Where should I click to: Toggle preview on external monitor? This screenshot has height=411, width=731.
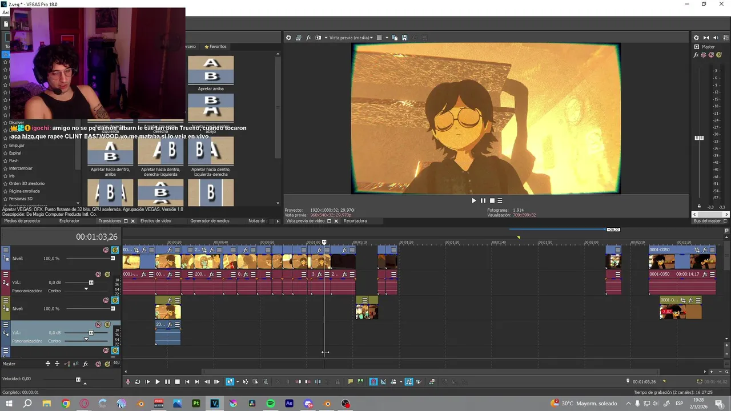[x=299, y=38]
